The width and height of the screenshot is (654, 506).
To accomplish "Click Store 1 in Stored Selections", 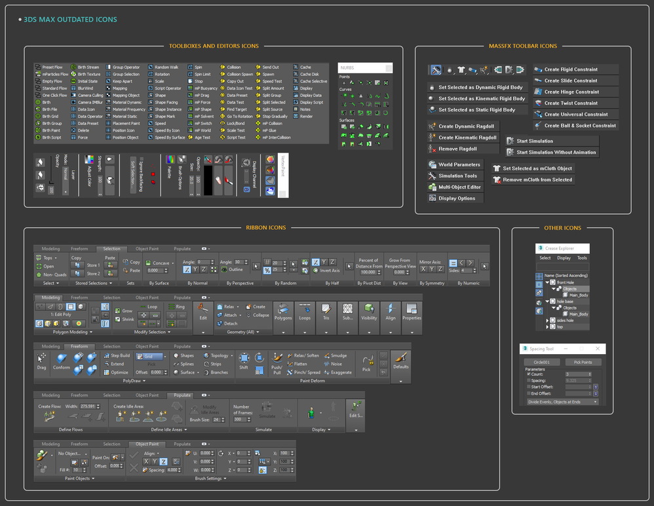I will point(94,265).
